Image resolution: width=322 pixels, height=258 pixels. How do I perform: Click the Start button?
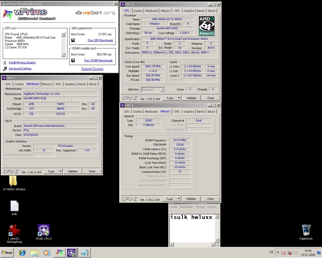point(7,252)
